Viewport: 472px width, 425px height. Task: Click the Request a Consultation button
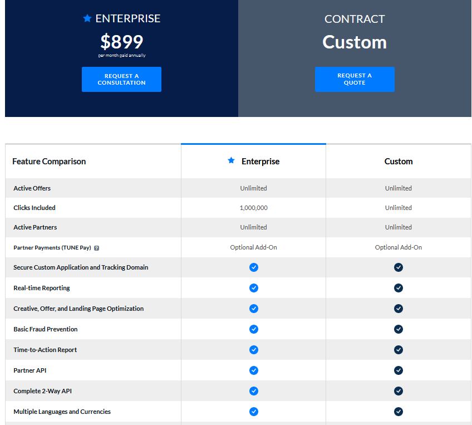121,79
